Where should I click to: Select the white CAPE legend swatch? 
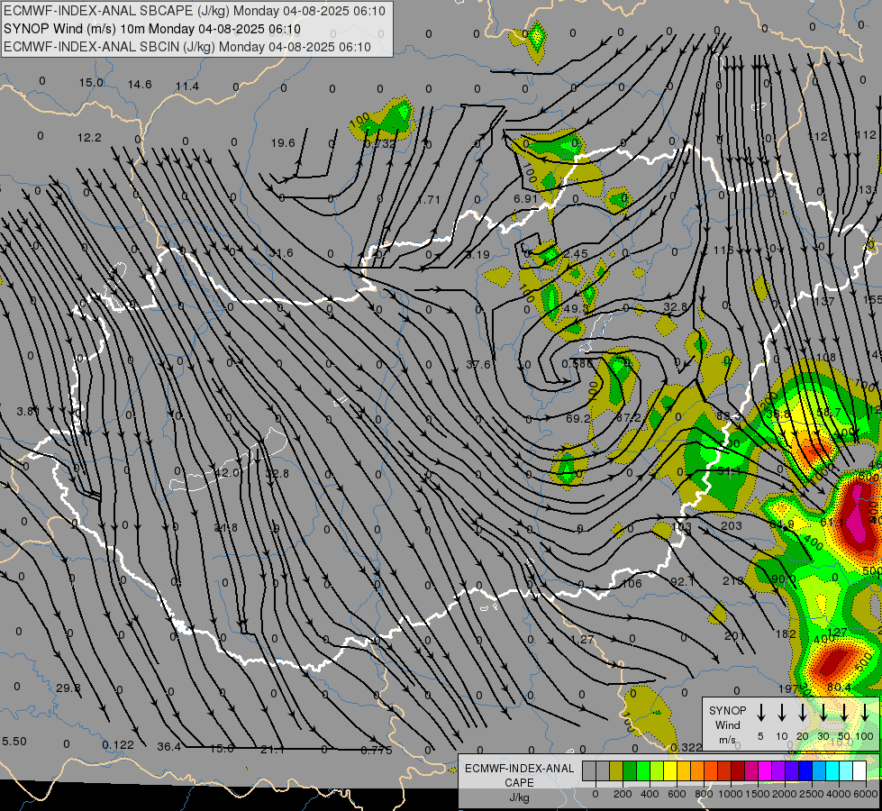(x=859, y=771)
